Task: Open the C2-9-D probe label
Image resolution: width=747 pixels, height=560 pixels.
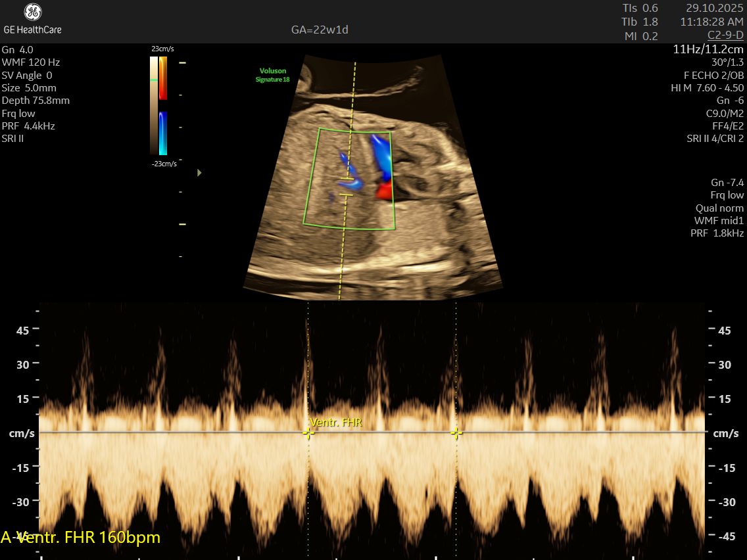Action: (725, 35)
